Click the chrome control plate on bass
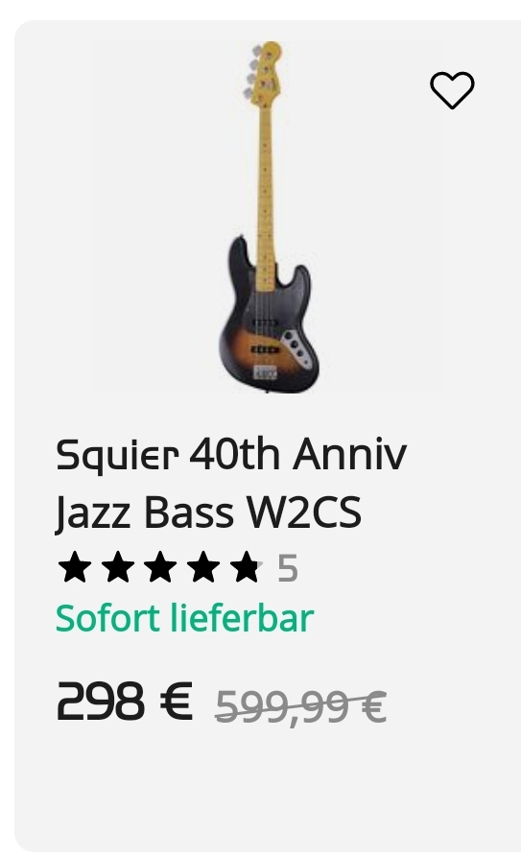The image size is (521, 858). tap(297, 348)
